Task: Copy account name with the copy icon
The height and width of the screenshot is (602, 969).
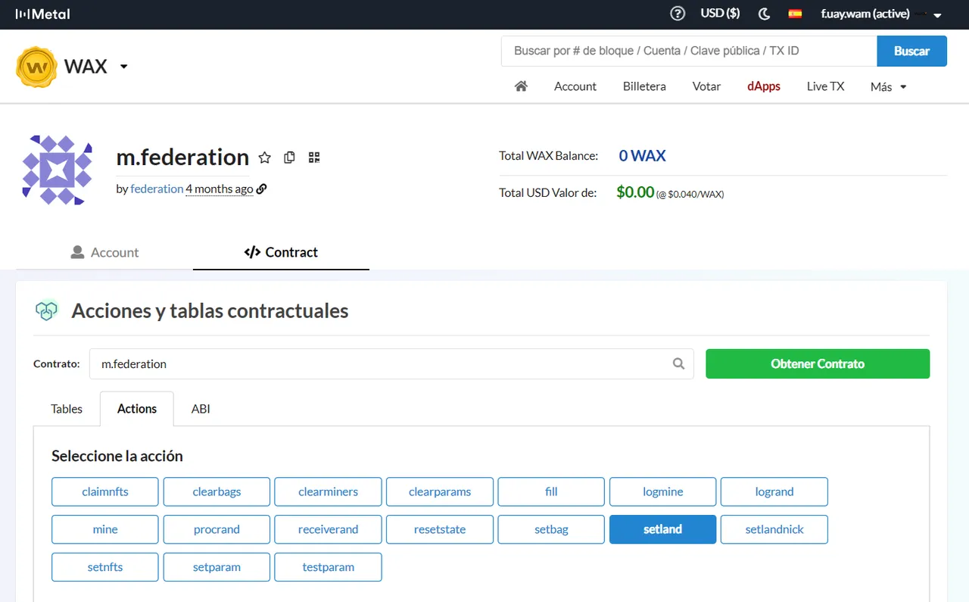Action: point(289,158)
